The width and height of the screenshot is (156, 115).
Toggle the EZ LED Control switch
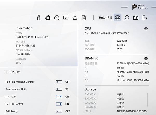[x=59, y=104]
